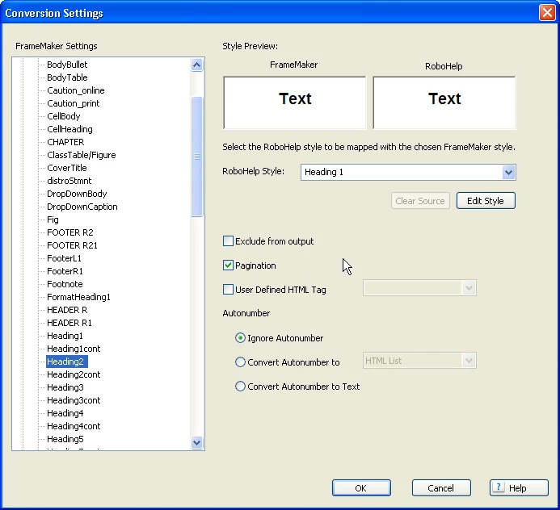The width and height of the screenshot is (560, 510).
Task: Select CHAPTER style in list
Action: click(65, 142)
